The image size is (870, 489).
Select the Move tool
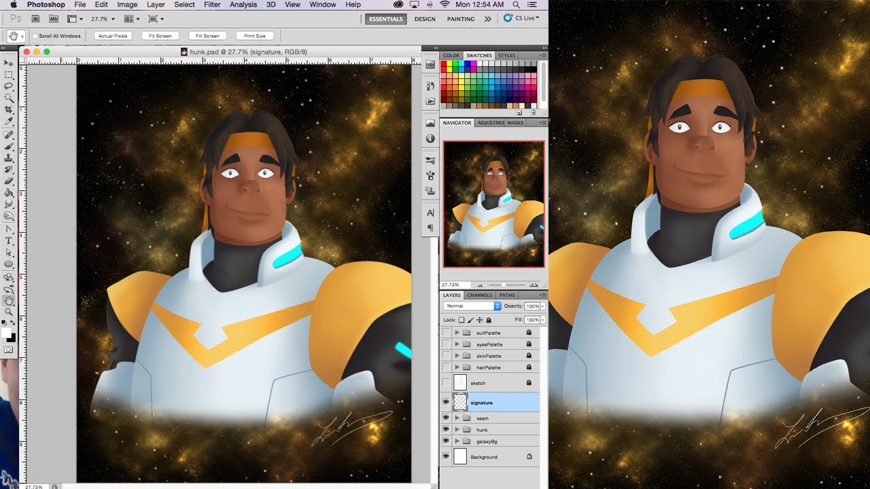(x=9, y=63)
